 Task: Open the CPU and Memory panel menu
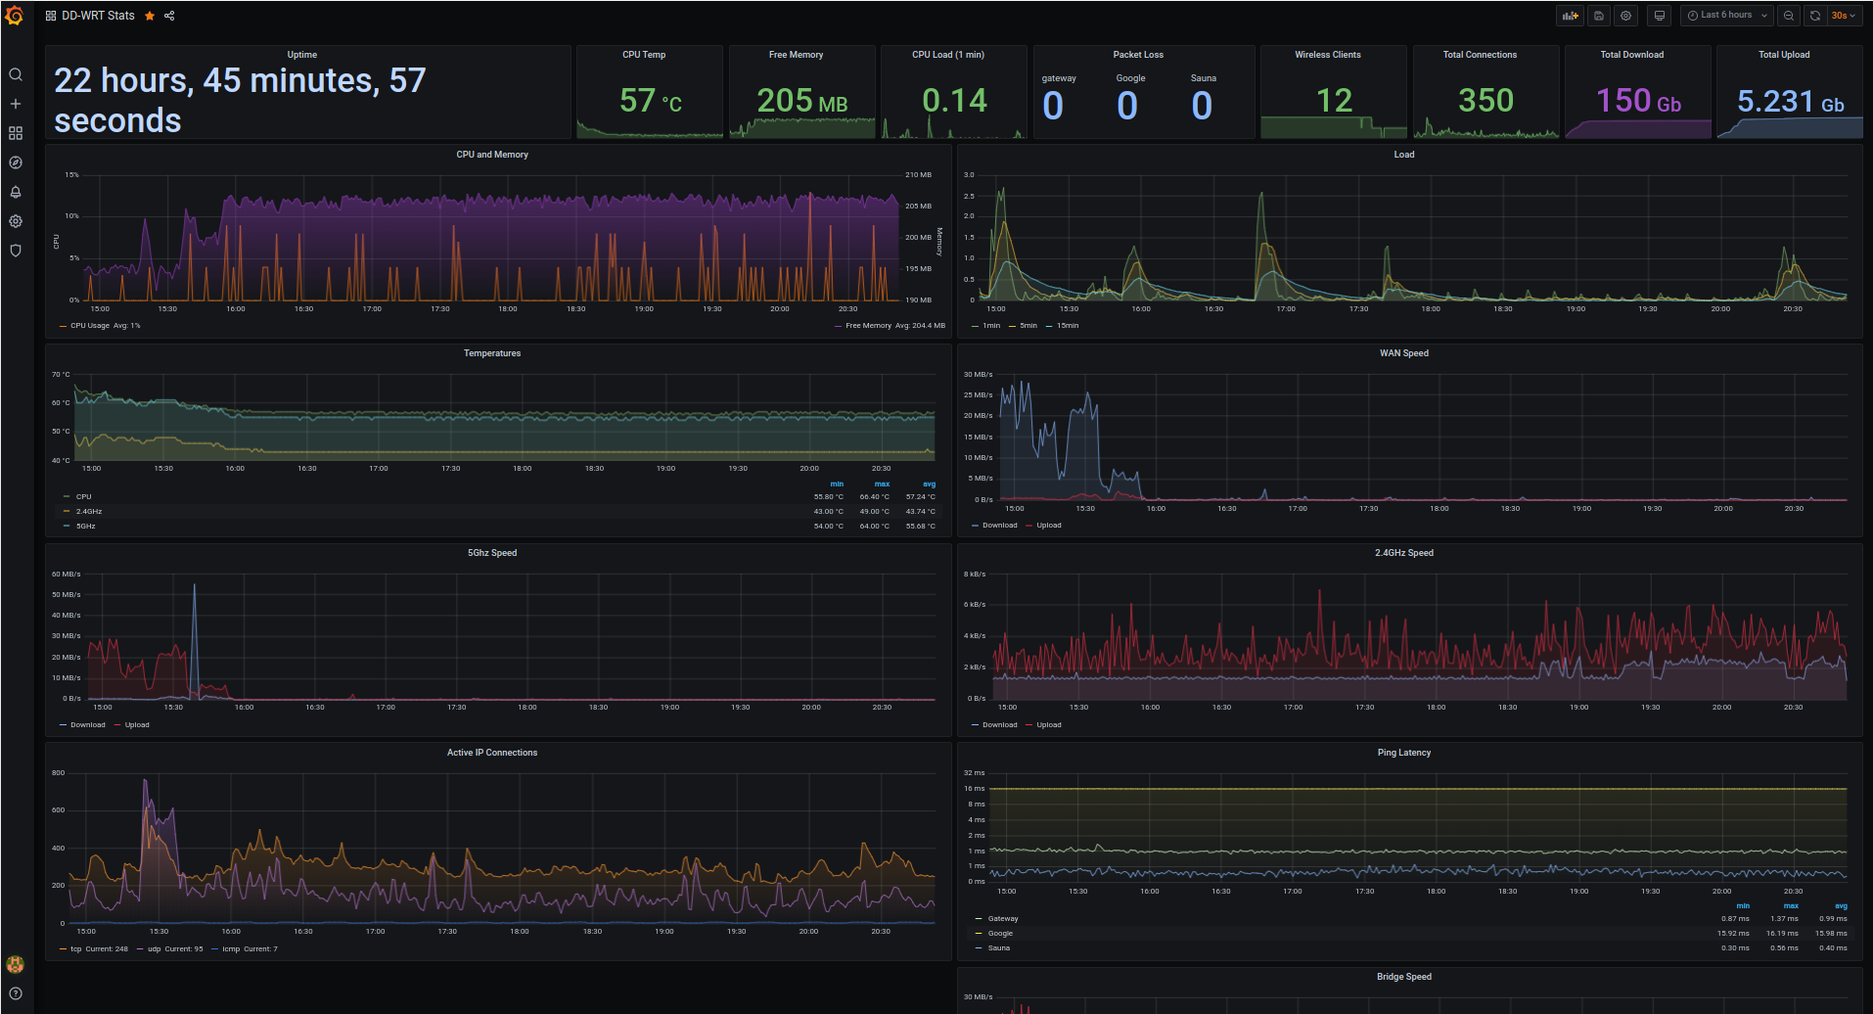point(492,155)
